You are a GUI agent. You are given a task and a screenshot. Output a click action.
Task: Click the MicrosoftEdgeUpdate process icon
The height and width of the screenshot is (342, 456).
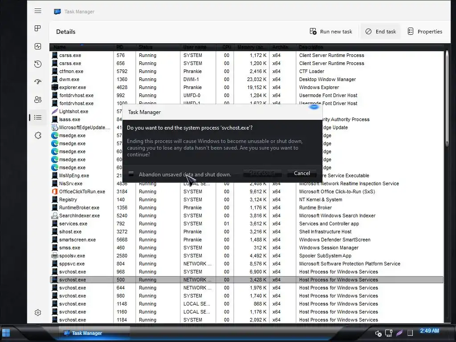tap(55, 127)
